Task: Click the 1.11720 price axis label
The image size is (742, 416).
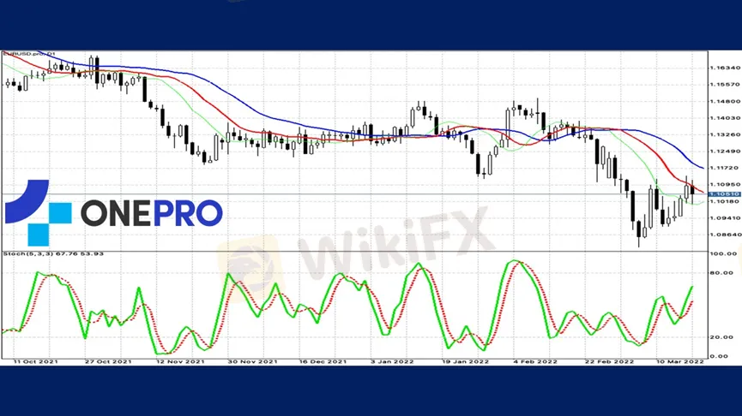Action: coord(725,168)
